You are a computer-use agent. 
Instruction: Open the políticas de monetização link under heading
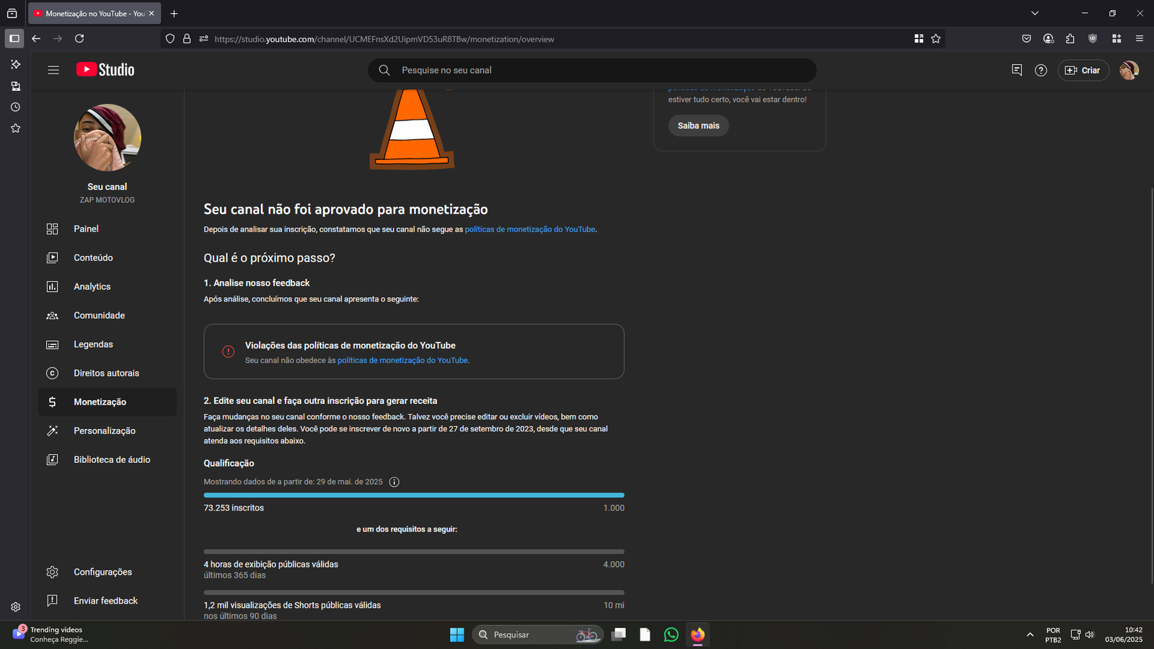530,229
